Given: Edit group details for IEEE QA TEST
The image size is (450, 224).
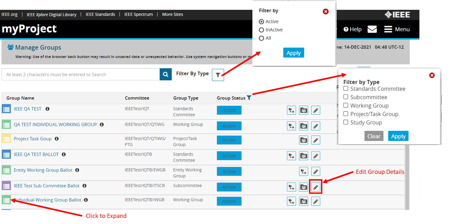Looking at the screenshot, I should pyautogui.click(x=316, y=110).
